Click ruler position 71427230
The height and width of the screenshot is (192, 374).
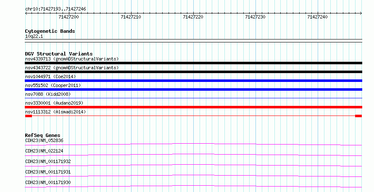255,17
